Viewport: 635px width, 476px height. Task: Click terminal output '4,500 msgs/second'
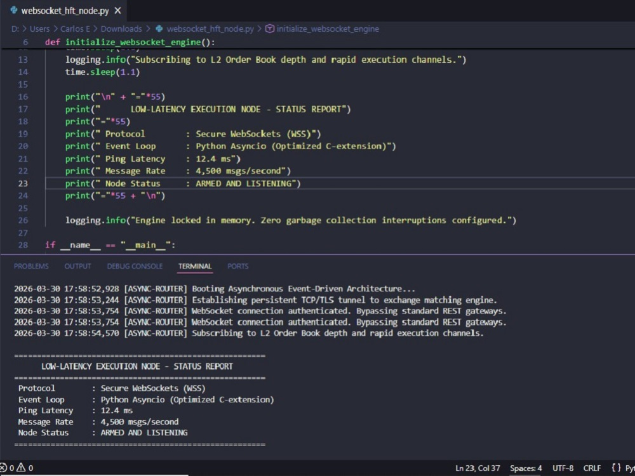coord(139,422)
